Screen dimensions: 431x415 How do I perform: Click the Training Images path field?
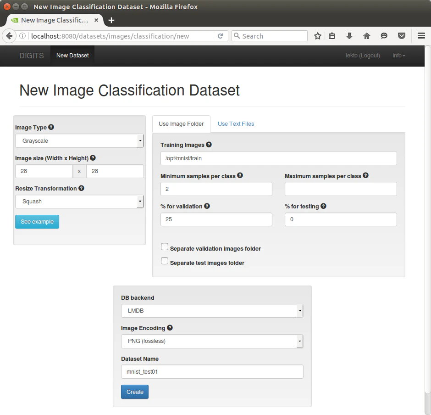pyautogui.click(x=278, y=158)
